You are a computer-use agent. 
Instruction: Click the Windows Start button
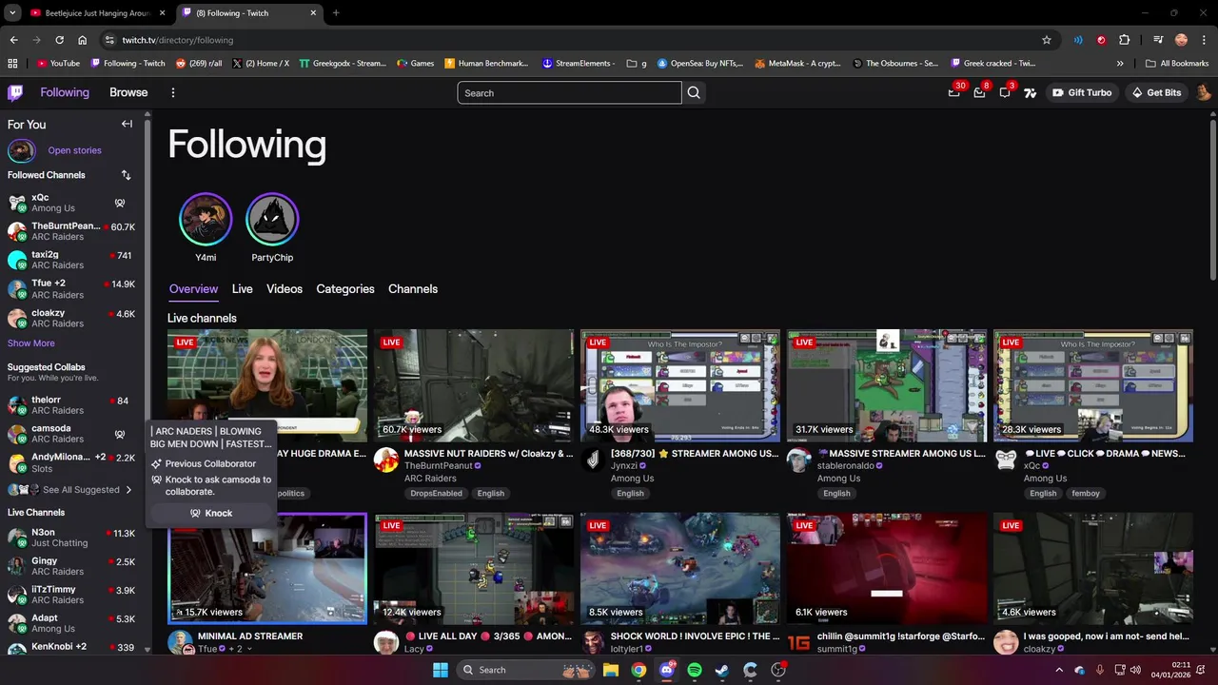point(441,670)
